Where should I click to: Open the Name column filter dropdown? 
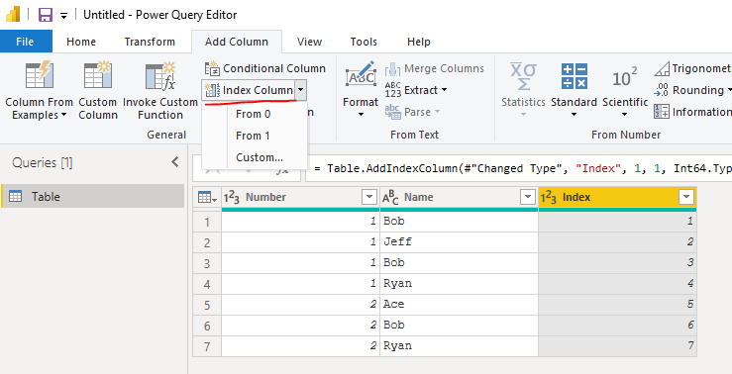528,197
